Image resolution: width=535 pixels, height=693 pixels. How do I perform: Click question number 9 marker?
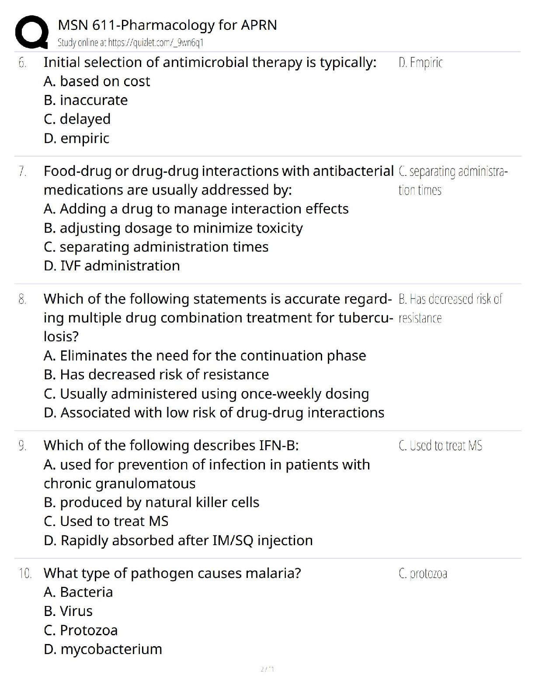[x=22, y=446]
